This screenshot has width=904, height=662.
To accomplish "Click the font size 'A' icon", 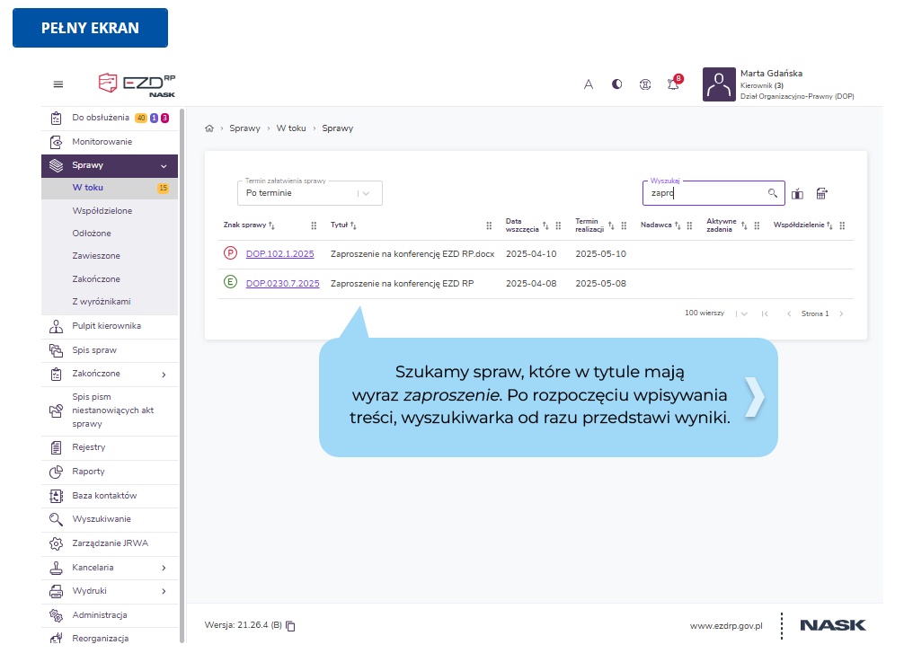I will [x=589, y=84].
